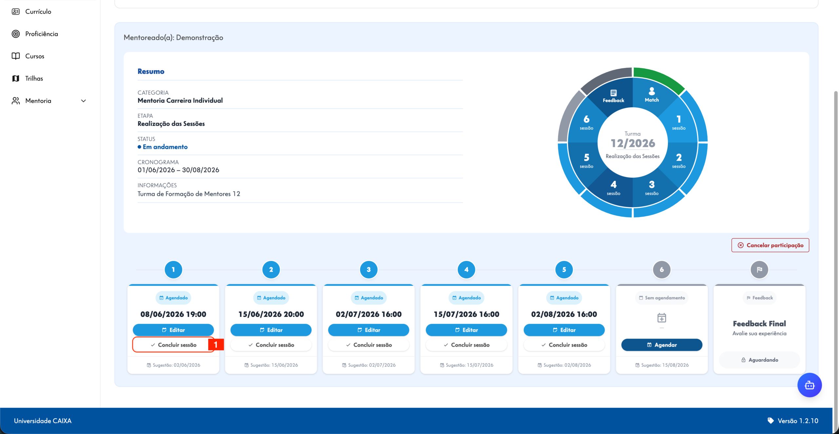
Task: Click Concluir sessão for 02/08/2026 session
Action: (564, 345)
